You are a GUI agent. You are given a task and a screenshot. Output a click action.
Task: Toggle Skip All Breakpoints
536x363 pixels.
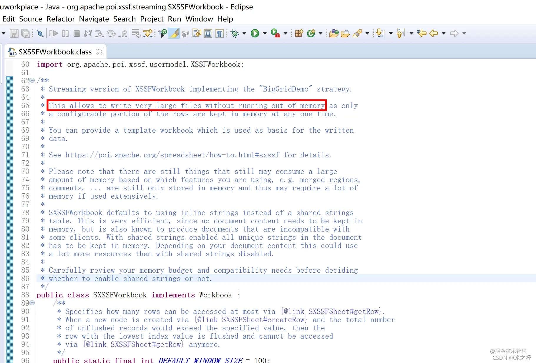[40, 33]
